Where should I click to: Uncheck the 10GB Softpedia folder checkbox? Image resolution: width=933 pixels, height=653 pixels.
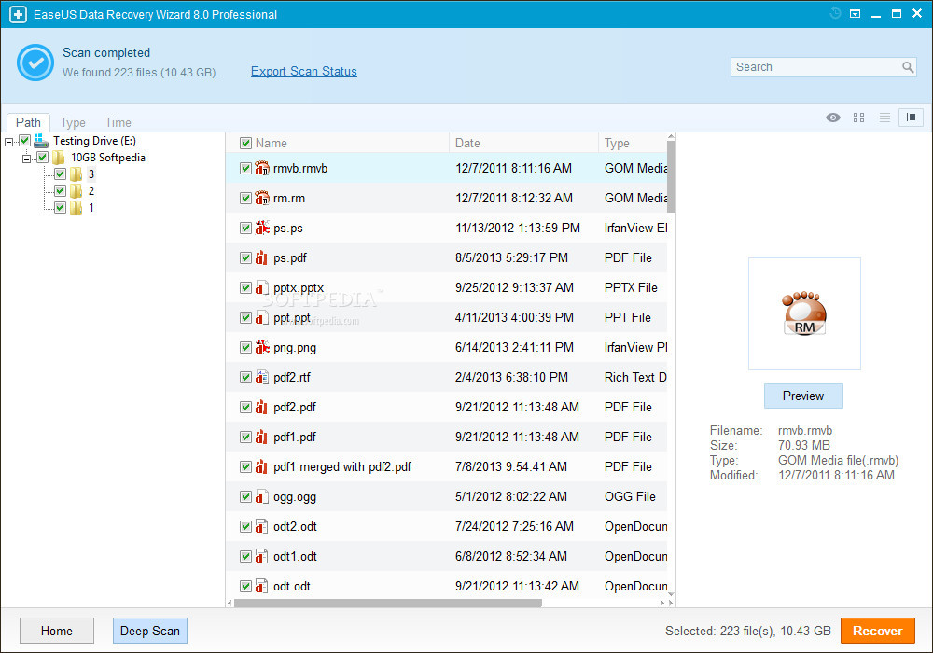coord(42,157)
